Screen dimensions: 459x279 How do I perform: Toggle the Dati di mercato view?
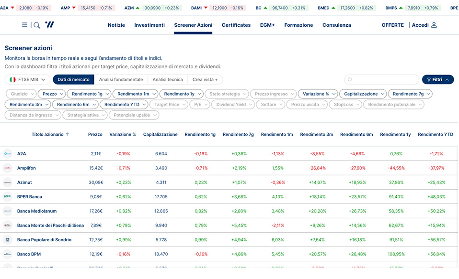[73, 79]
